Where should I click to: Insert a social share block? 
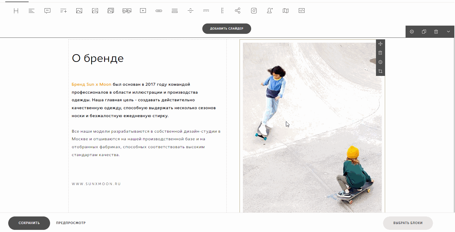tap(238, 11)
